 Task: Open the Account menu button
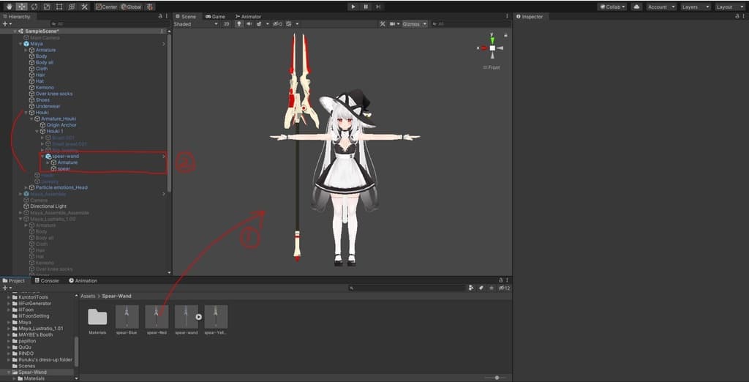point(660,7)
